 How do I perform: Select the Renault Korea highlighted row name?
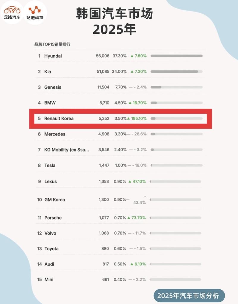coord(59,119)
